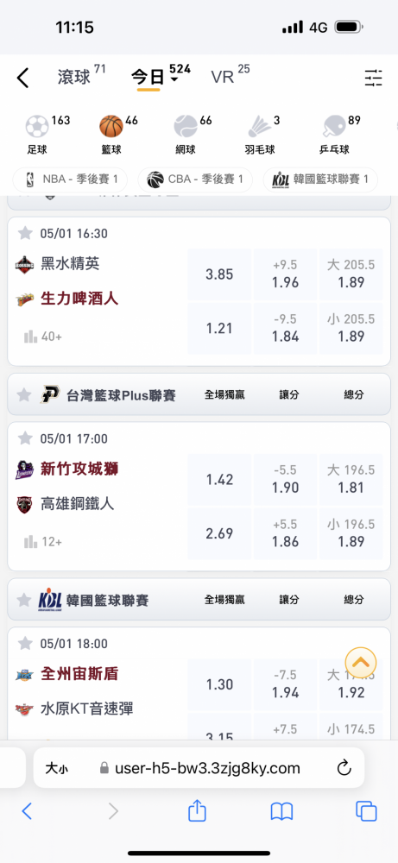Collapse the 台灣籃球Plus聯賽 league header
The image size is (398, 863).
199,394
